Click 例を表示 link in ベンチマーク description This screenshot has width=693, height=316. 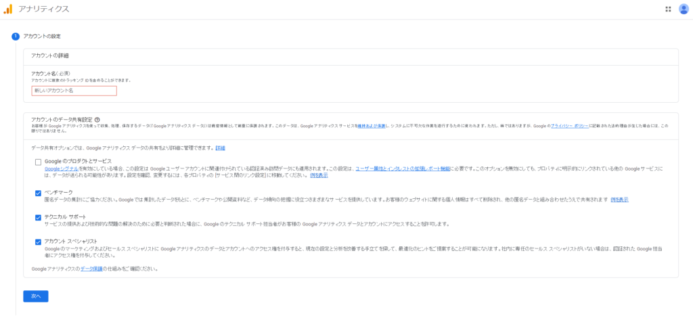click(x=619, y=200)
